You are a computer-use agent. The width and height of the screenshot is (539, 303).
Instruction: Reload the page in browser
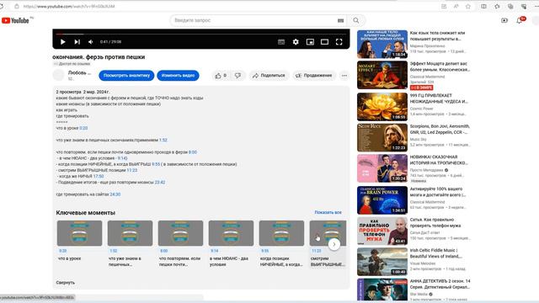click(2, 6)
